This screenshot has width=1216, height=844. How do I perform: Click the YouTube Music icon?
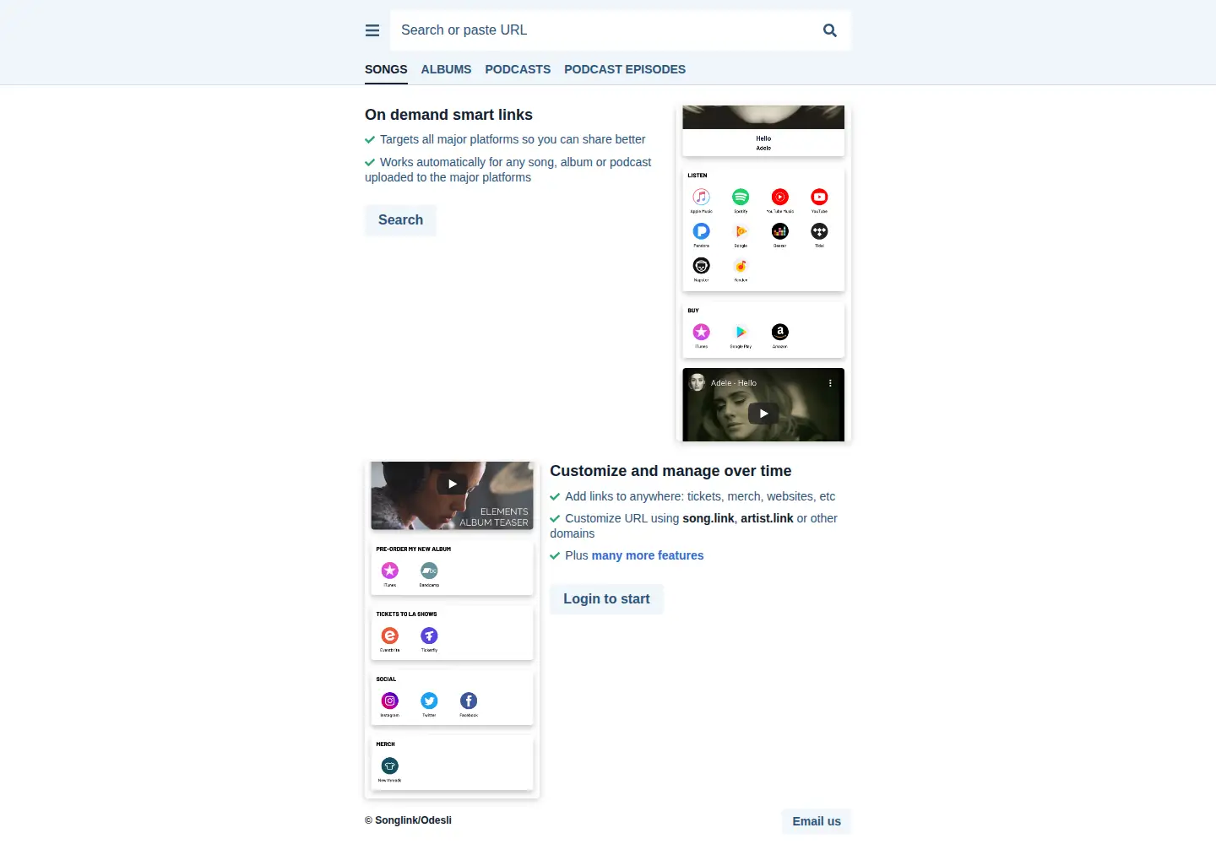[780, 197]
